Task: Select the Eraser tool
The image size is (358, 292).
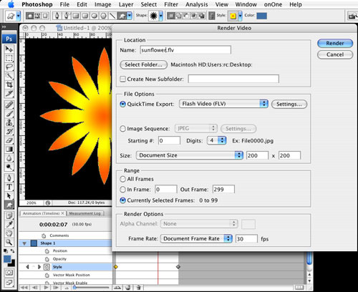Action: click(9, 140)
